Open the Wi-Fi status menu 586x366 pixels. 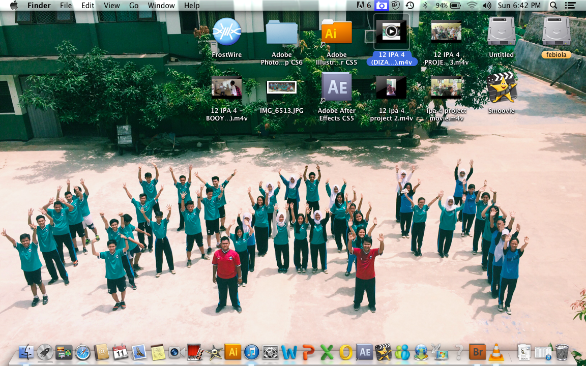(x=473, y=5)
